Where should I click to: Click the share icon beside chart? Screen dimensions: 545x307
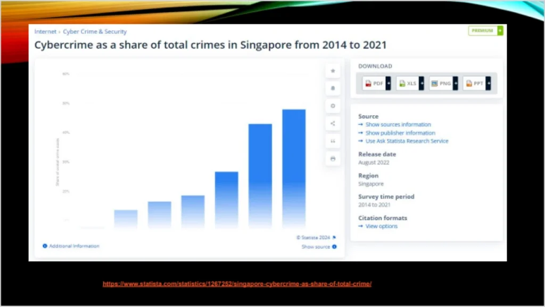click(x=333, y=123)
